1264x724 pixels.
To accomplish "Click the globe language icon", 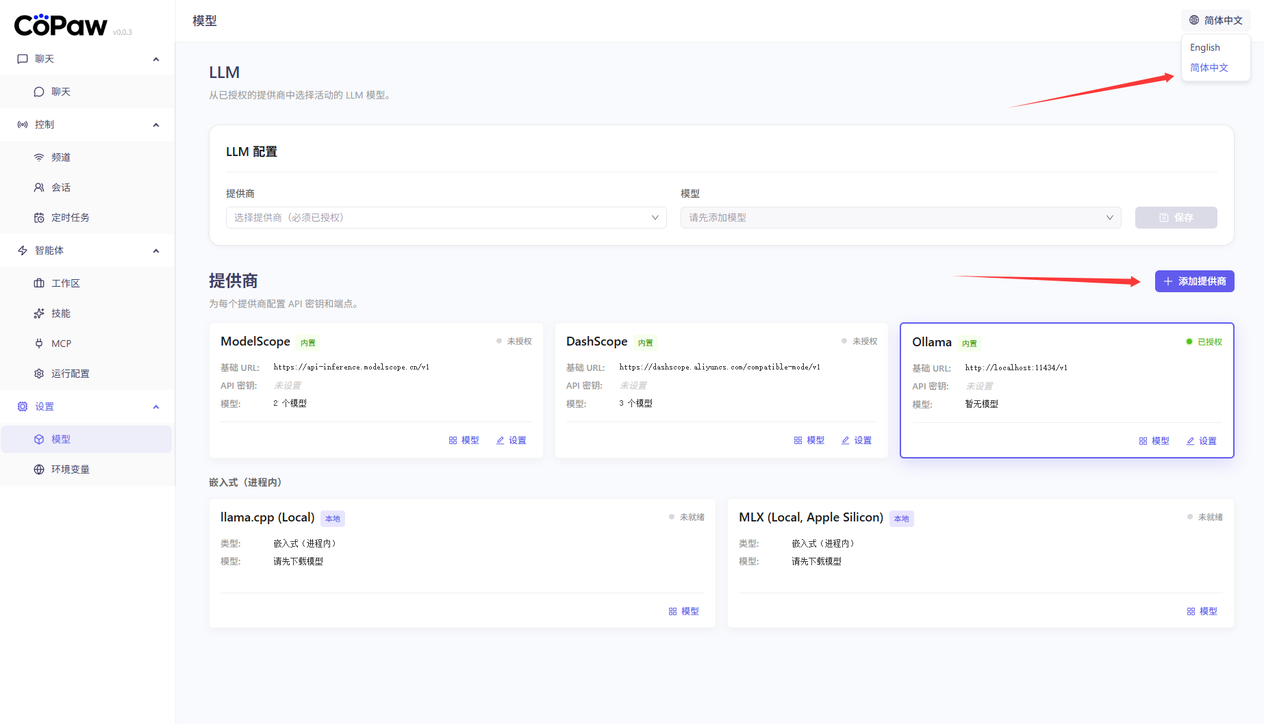I will (x=1194, y=21).
